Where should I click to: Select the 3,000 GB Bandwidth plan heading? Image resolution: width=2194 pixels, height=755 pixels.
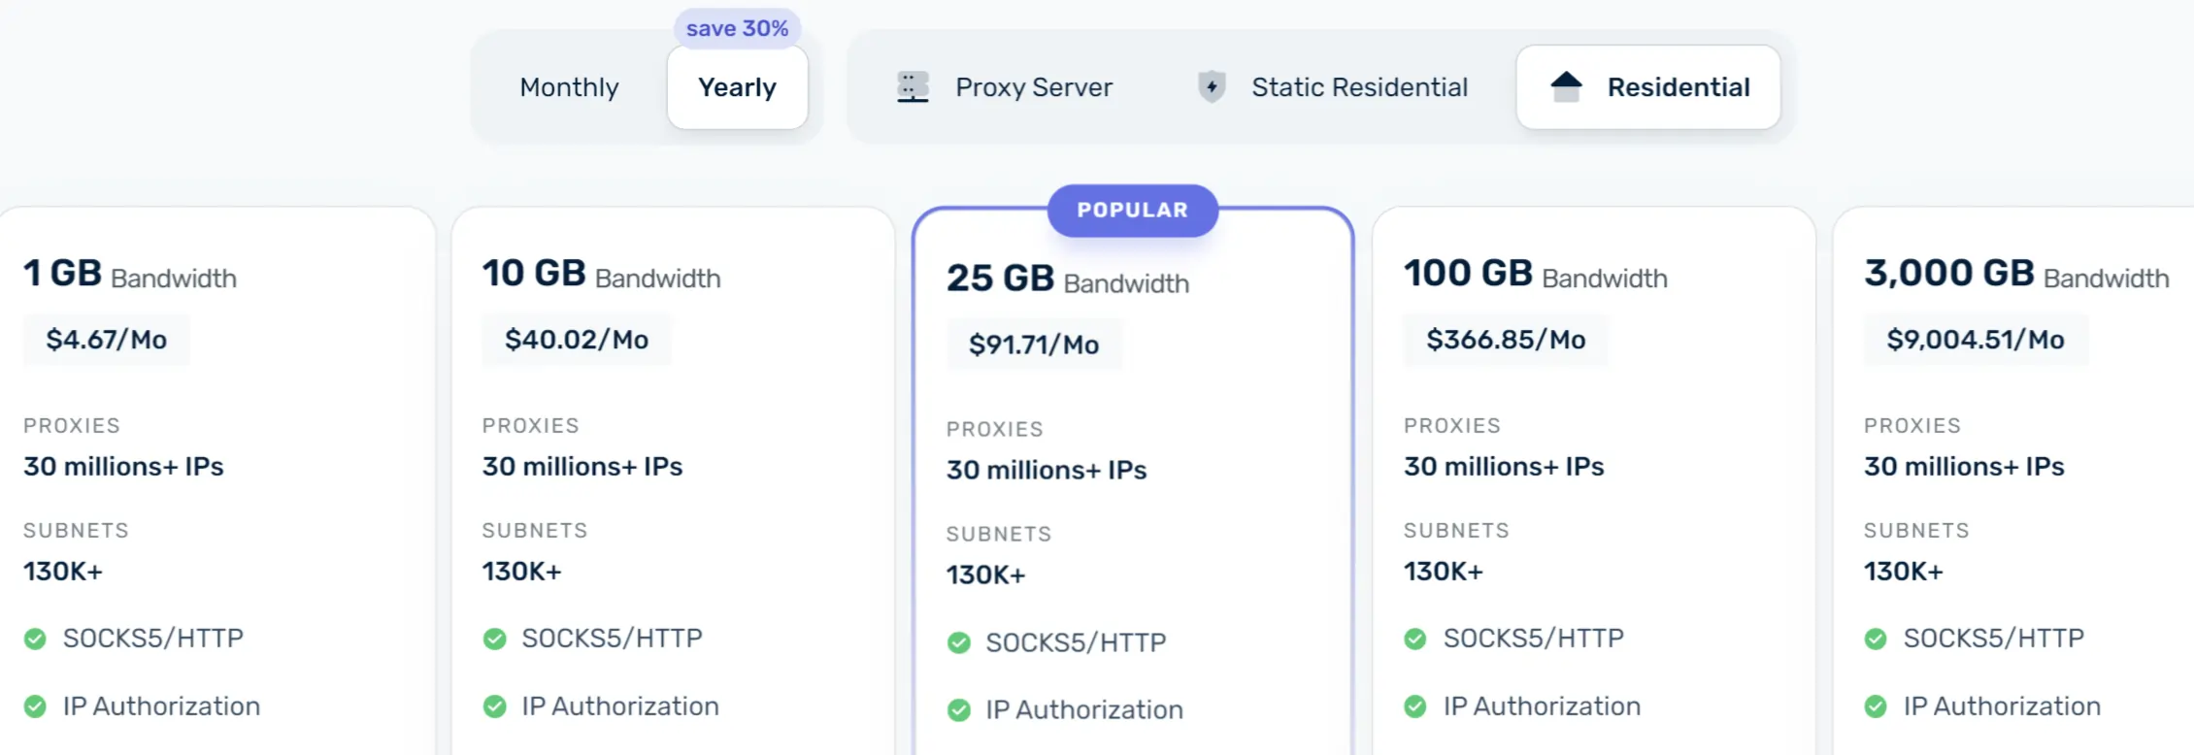click(x=2016, y=275)
